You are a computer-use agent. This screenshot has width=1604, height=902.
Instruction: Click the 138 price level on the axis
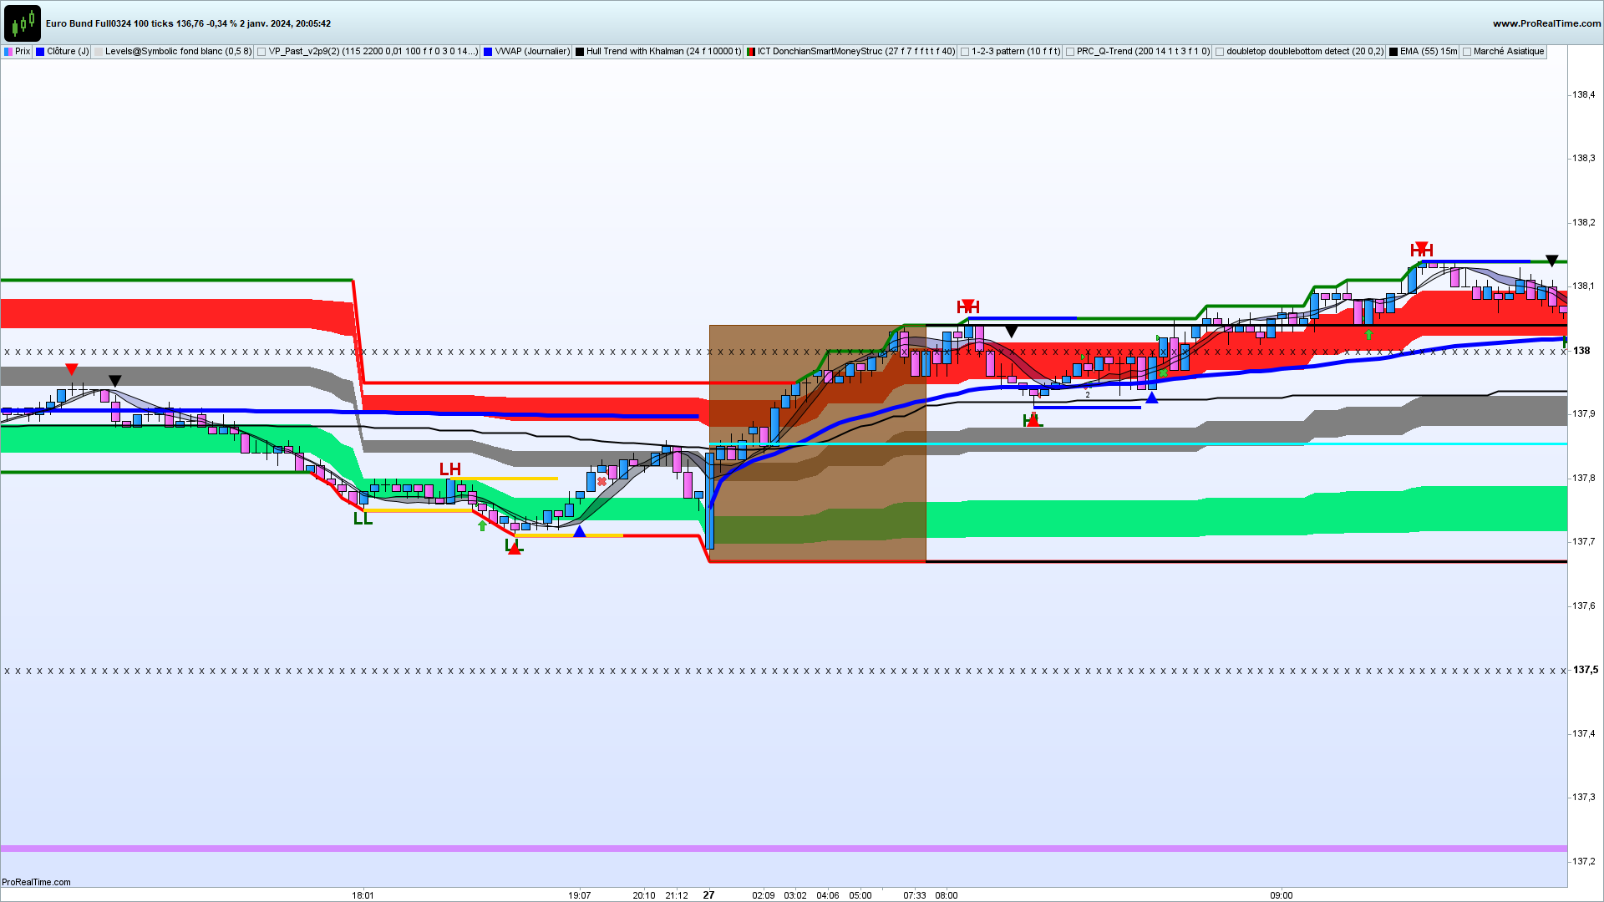(x=1581, y=351)
